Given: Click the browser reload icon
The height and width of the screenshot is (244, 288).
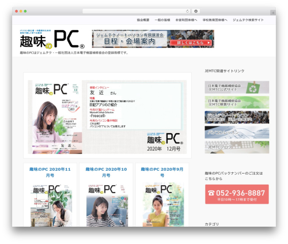Looking at the screenshot, I should tap(187, 11).
